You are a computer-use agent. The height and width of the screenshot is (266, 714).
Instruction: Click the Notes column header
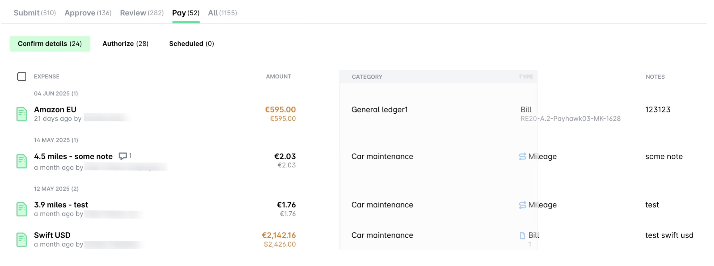[655, 77]
